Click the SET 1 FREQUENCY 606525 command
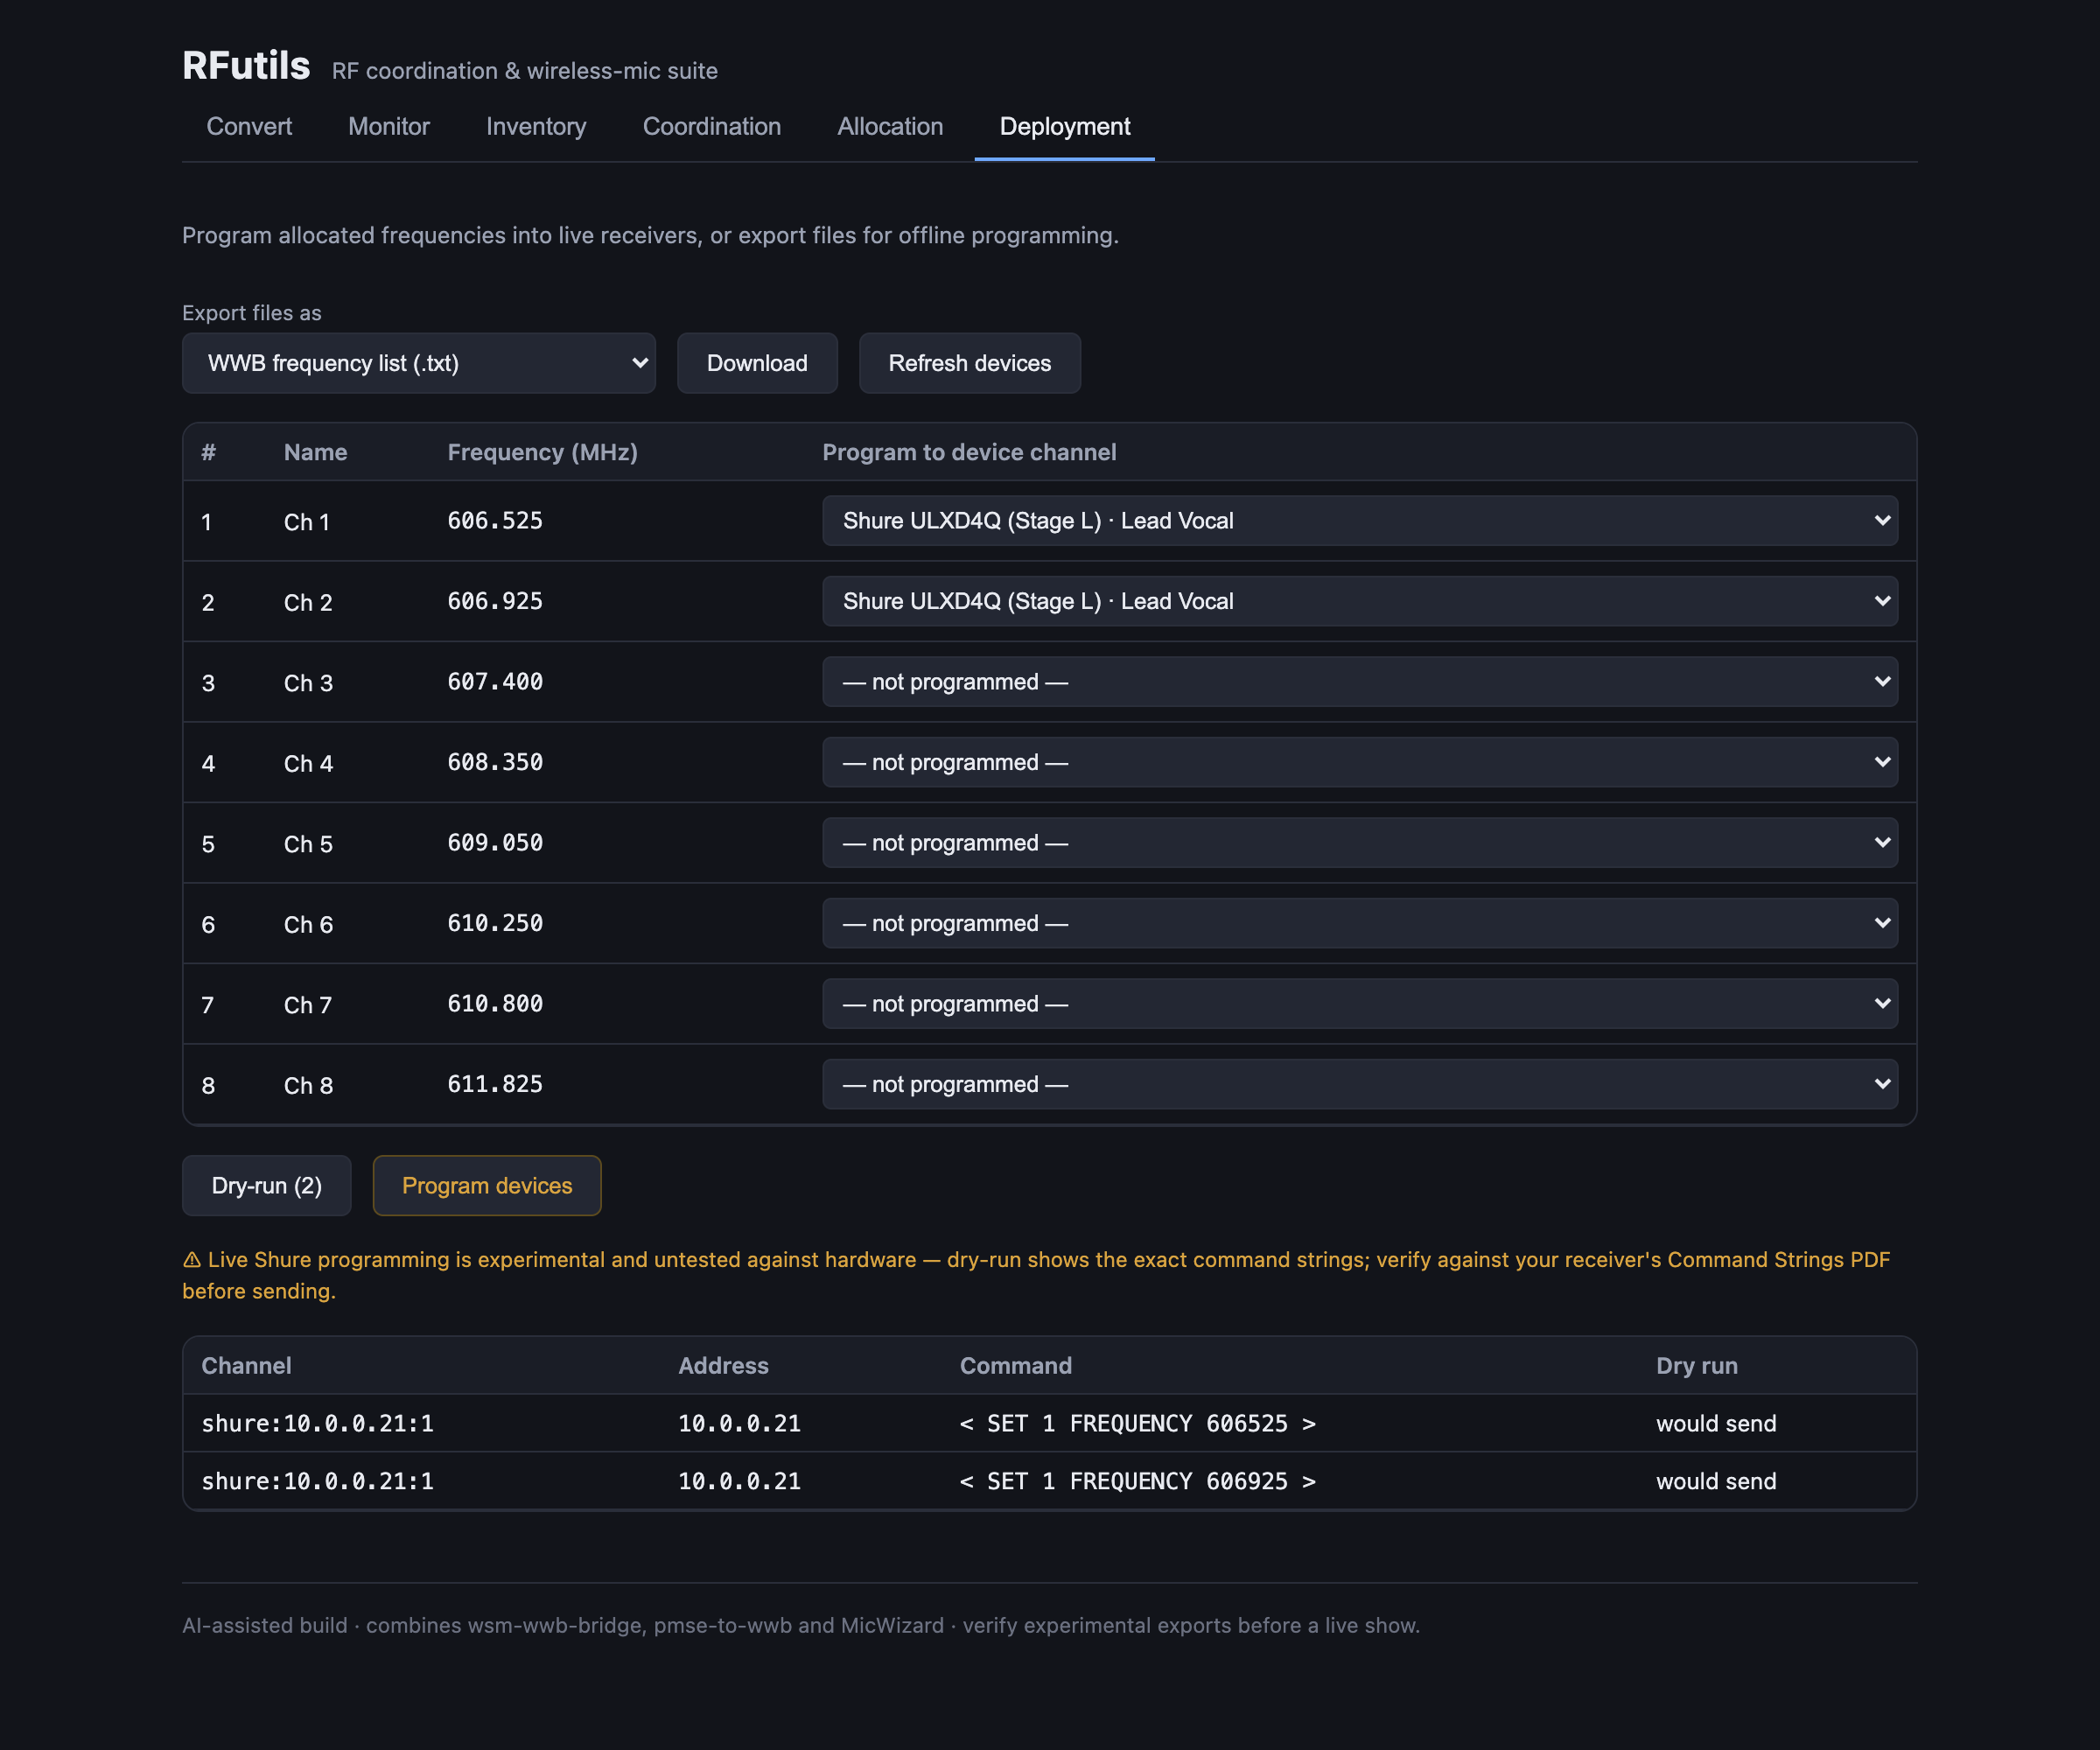This screenshot has width=2100, height=1750. [1137, 1424]
